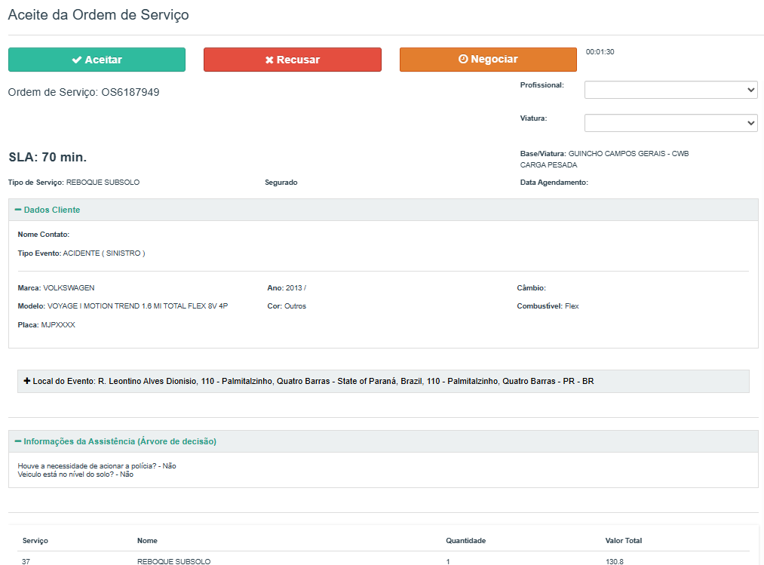The width and height of the screenshot is (764, 565).
Task: Expand Local do Evento using its plus icon
Action: pos(27,382)
